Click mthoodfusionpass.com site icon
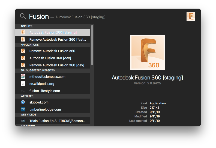This screenshot has width=216, height=148. (x=23, y=76)
